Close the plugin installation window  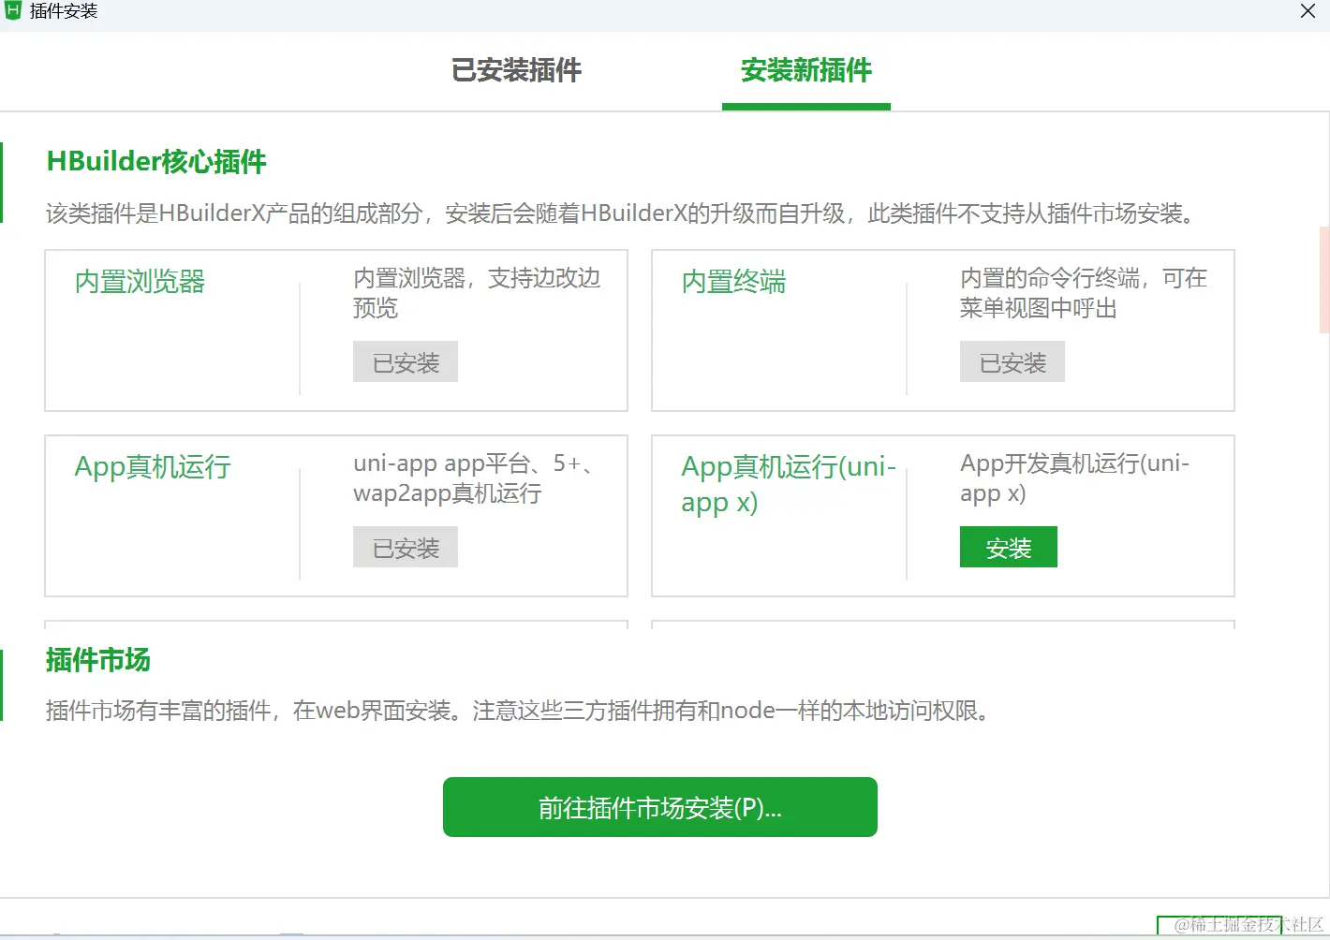1308,11
